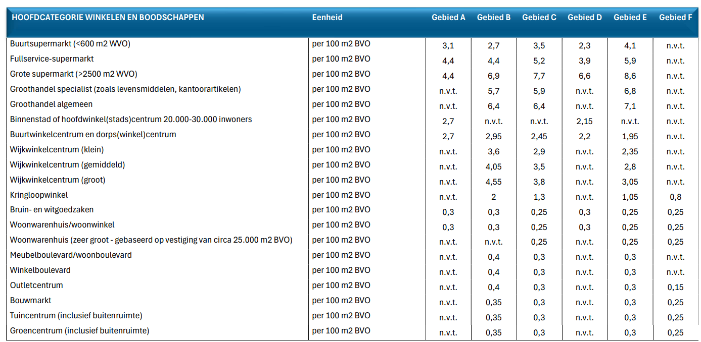This screenshot has width=701, height=342.
Task: Select value 8,6 for Grote supermarkt Gebied E
Action: point(630,75)
